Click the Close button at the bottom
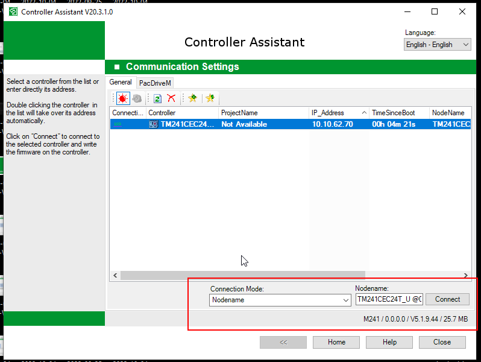Viewport: 481px width, 362px height. pyautogui.click(x=442, y=342)
